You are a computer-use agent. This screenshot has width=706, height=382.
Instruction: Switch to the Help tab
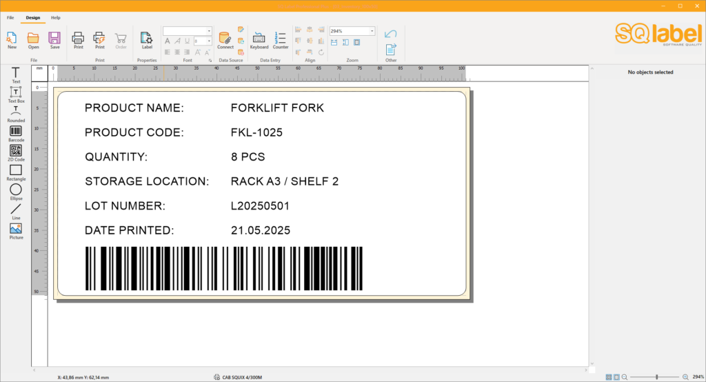[x=56, y=17]
